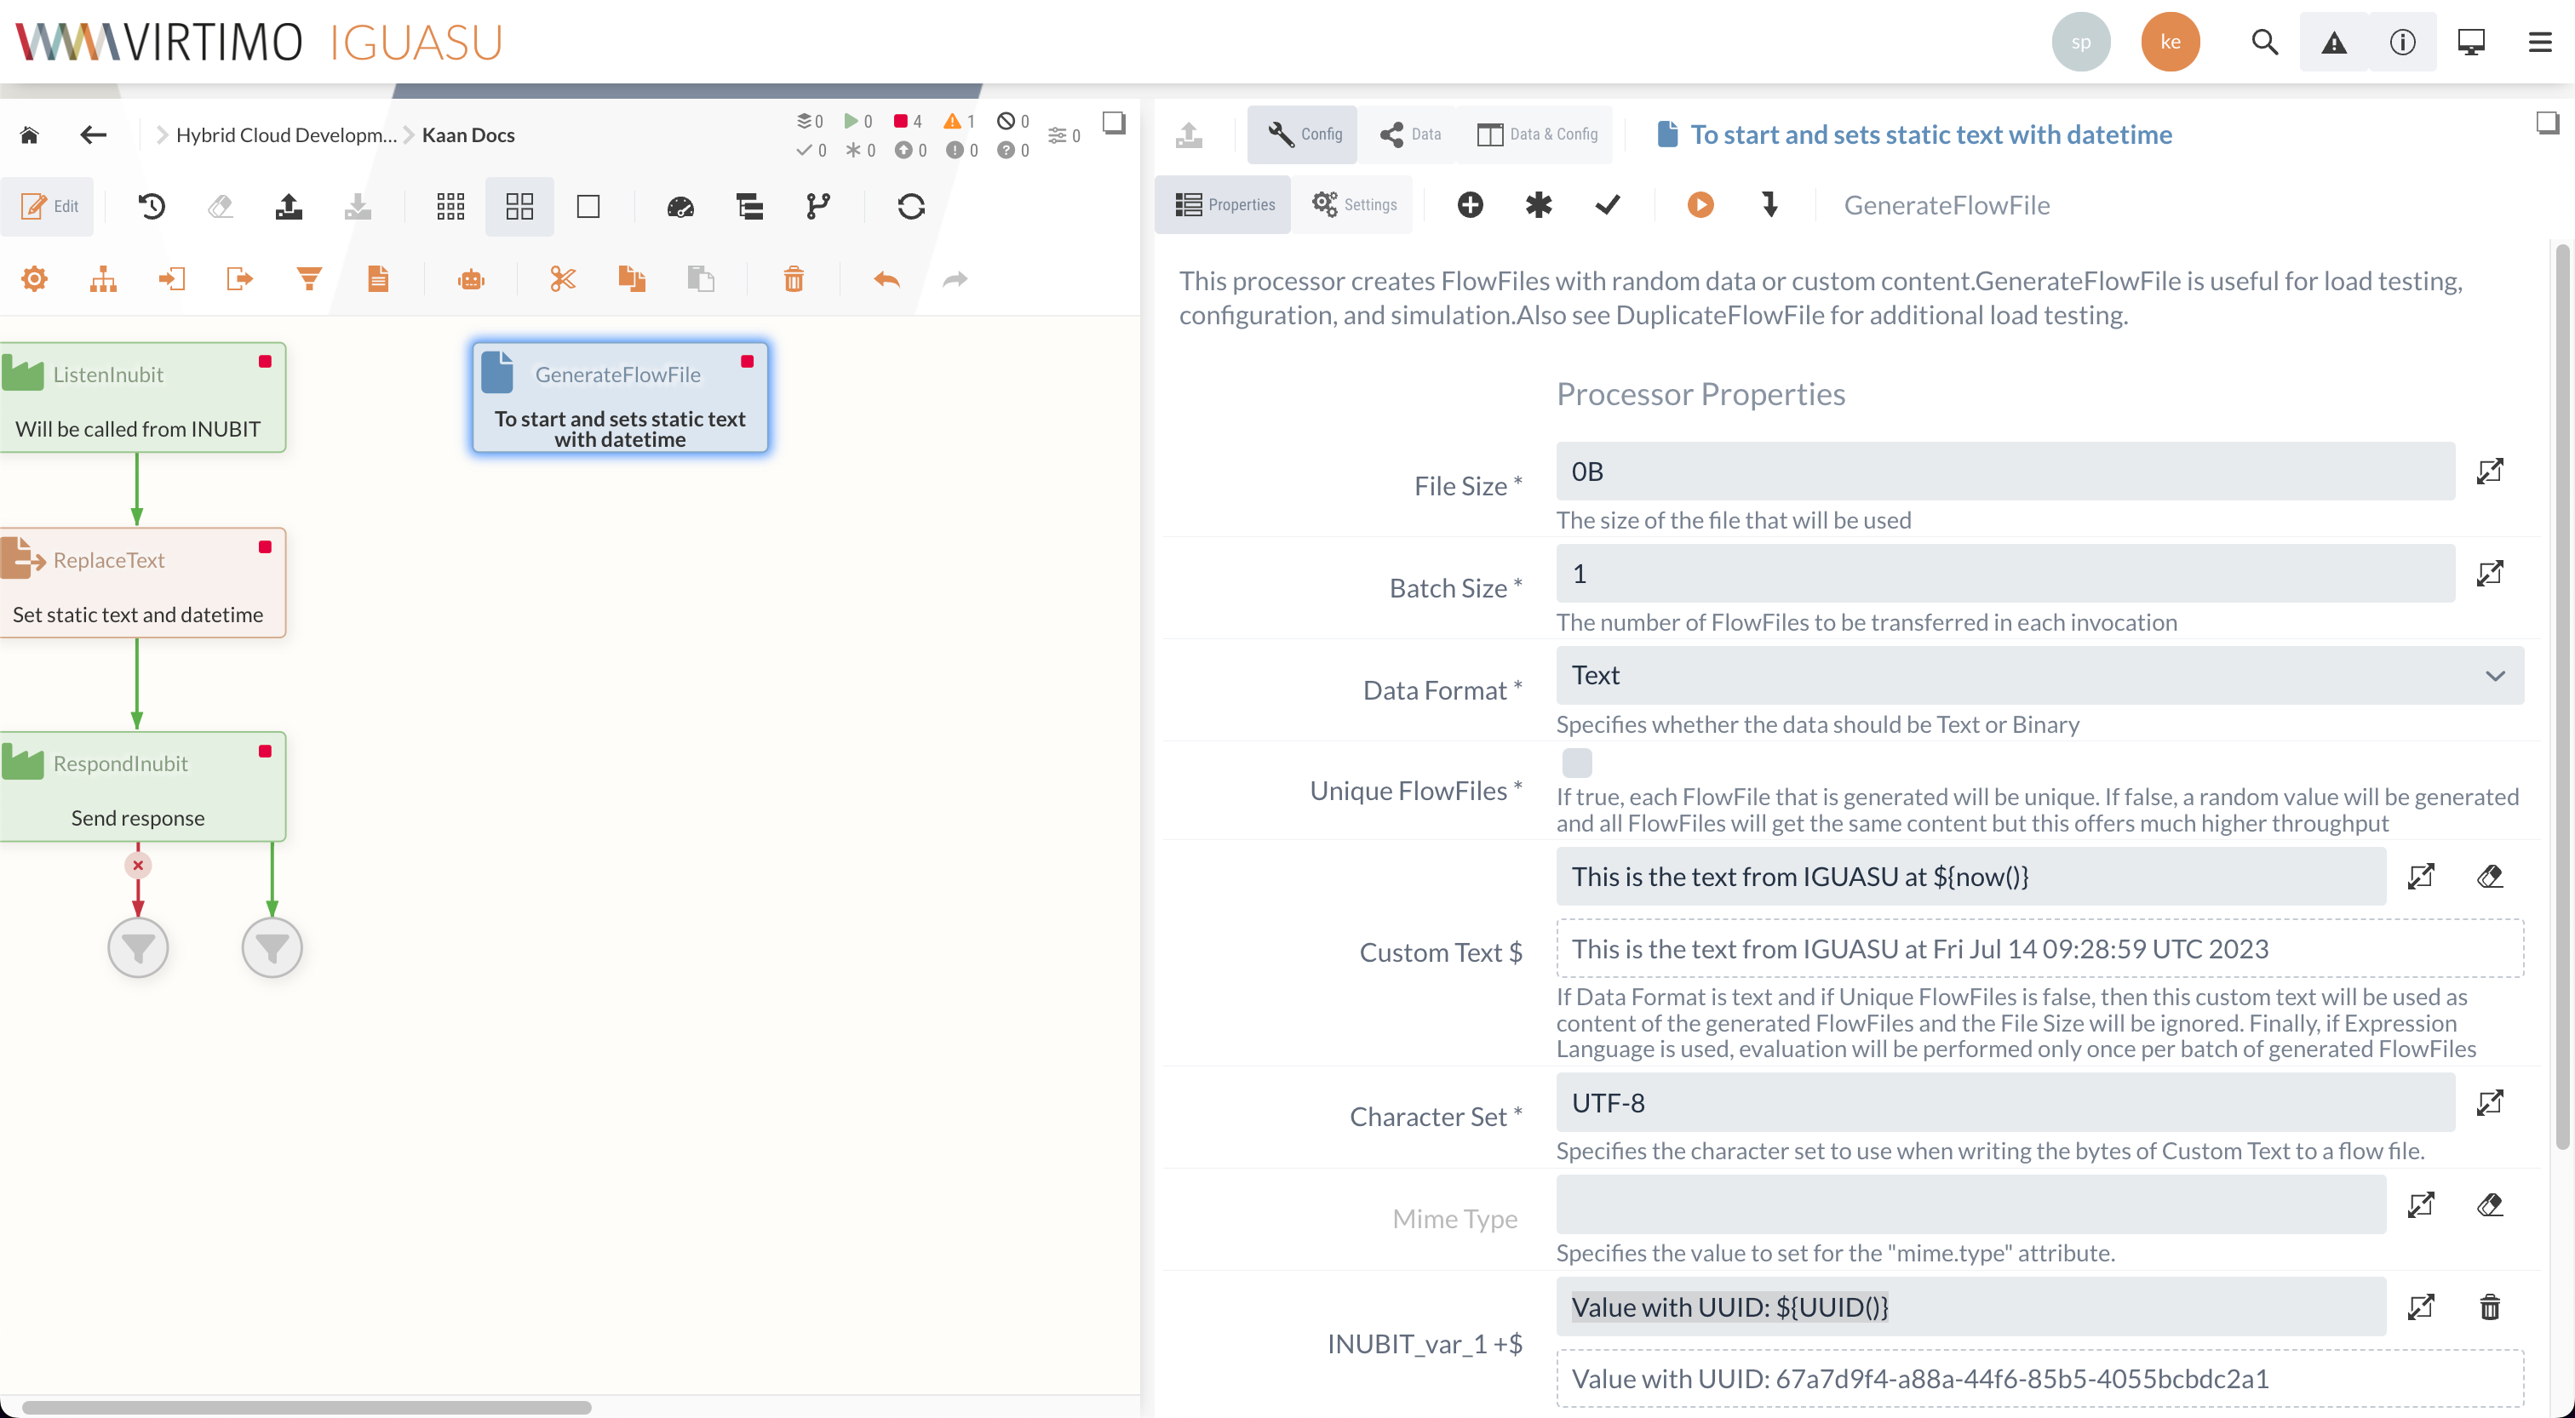
Task: Open the hamburger menu in header
Action: tap(2540, 42)
